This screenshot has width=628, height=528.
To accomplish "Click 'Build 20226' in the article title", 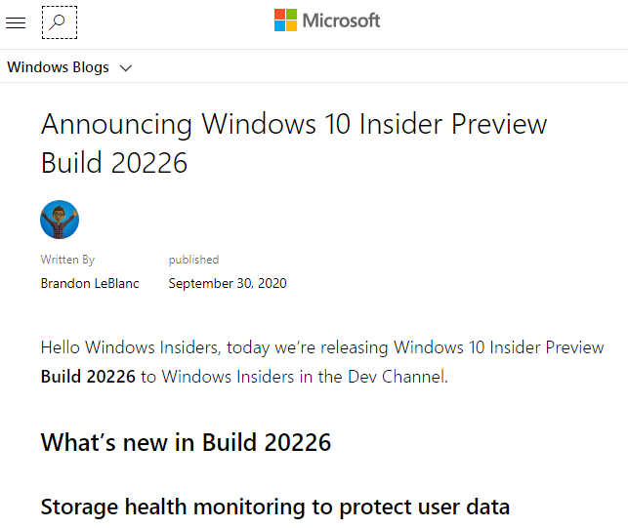I will 114,163.
